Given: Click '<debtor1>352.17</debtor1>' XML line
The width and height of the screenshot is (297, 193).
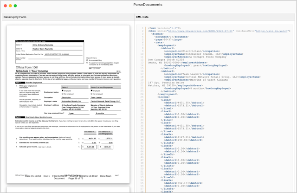Looking at the screenshot, I should click(183, 183).
